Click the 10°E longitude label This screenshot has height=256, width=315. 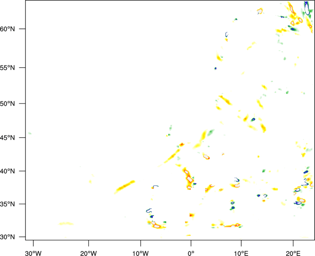241,253
